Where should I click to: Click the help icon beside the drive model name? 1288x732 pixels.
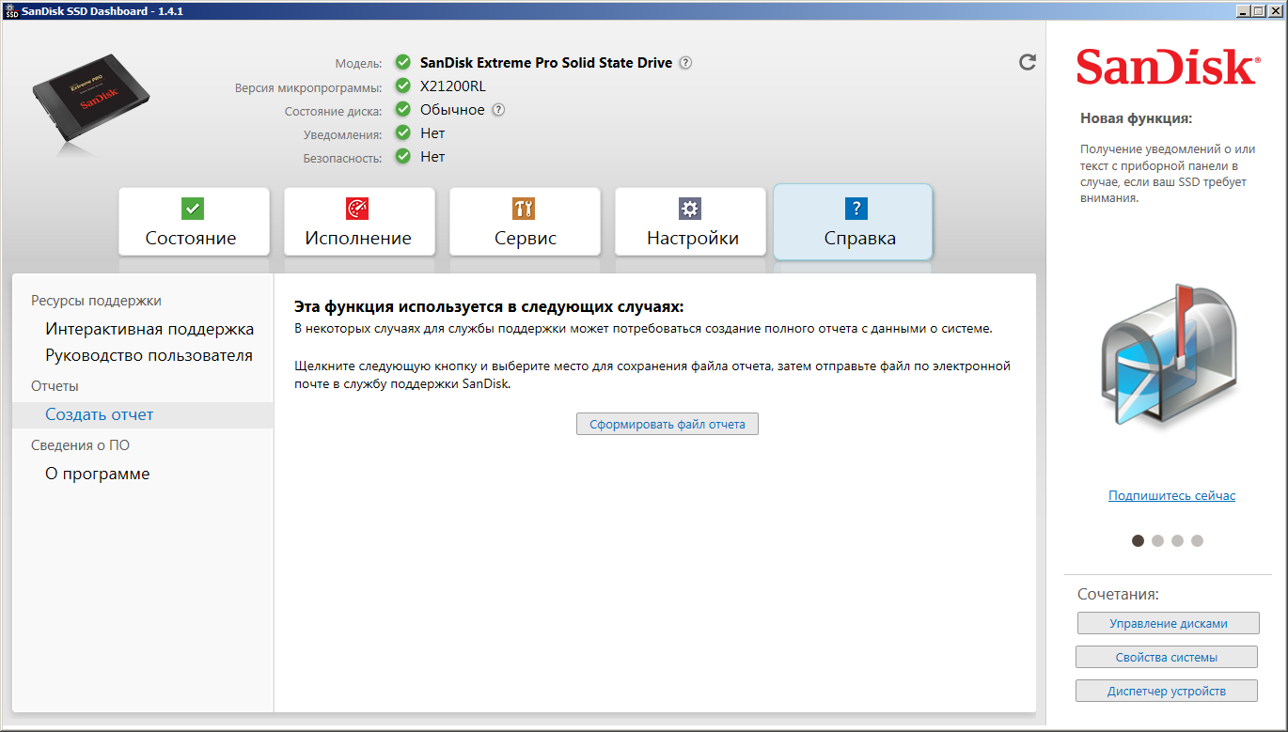[x=686, y=63]
